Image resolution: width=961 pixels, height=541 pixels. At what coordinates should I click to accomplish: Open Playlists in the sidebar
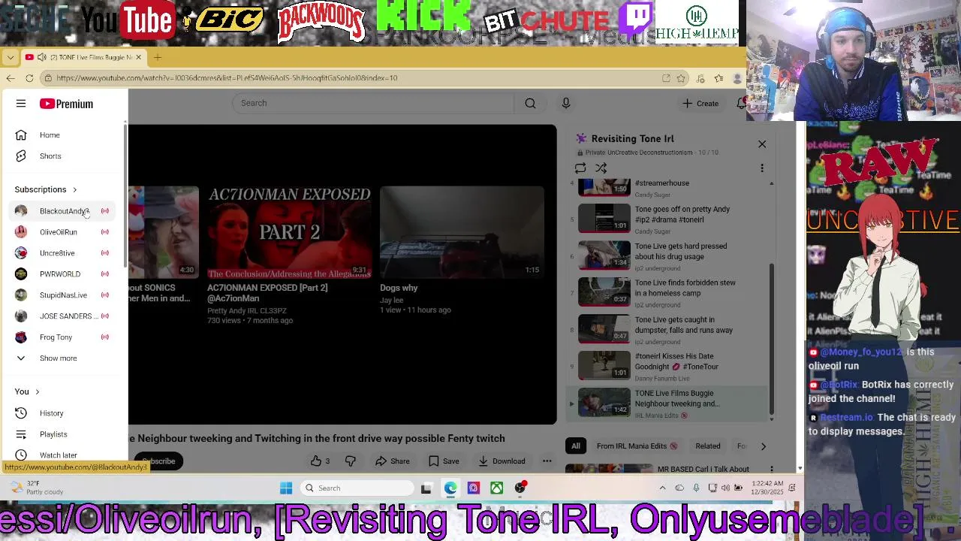[64, 434]
